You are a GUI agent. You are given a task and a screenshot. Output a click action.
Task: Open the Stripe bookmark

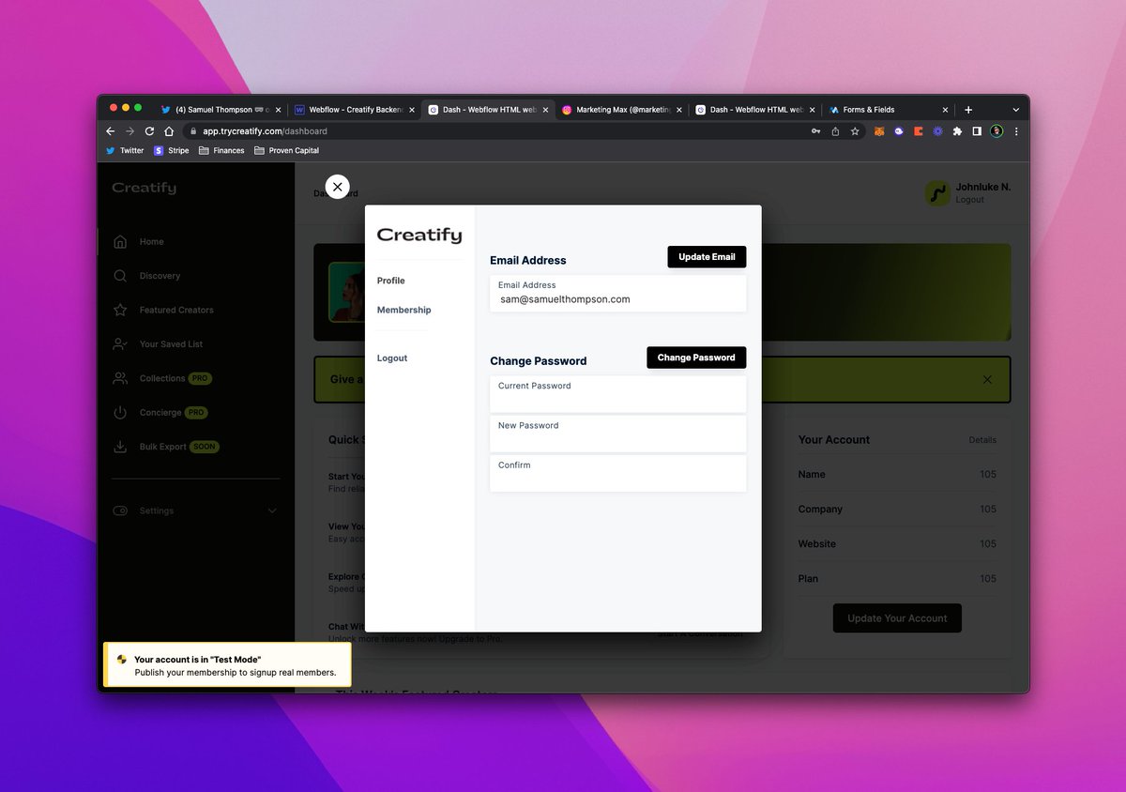[x=172, y=150]
